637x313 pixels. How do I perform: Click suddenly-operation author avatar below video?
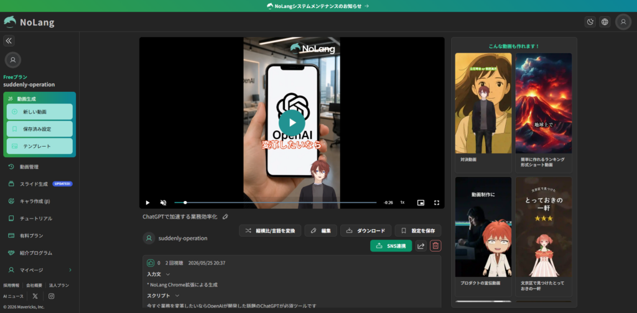(149, 238)
